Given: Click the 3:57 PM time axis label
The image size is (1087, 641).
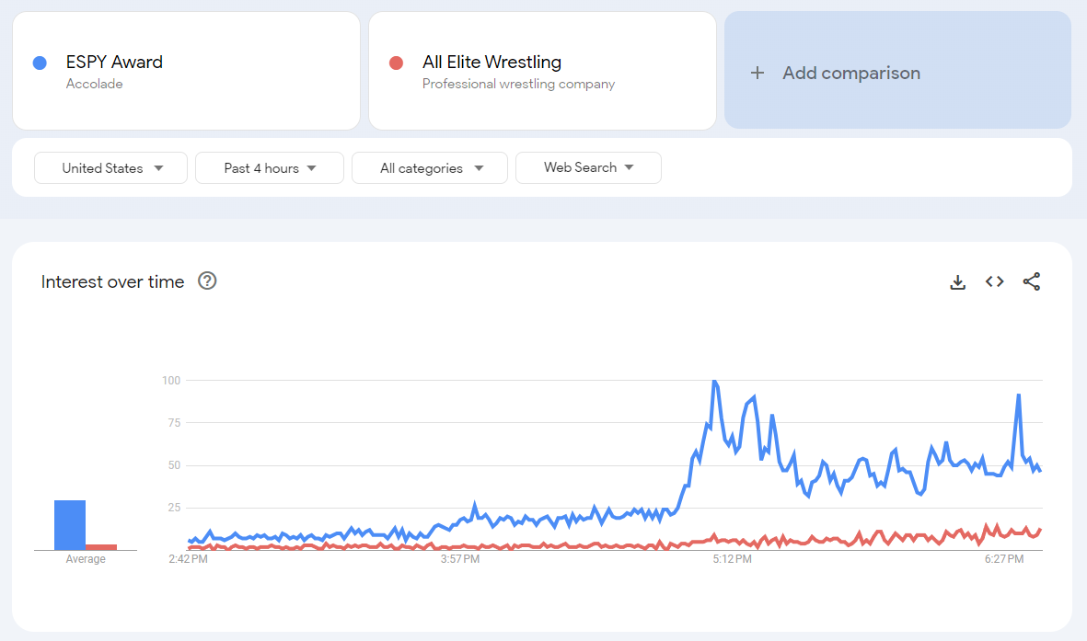Looking at the screenshot, I should 460,559.
